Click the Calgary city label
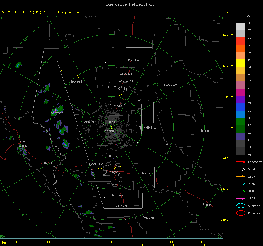Viewport: 263px width, 246px height. [x=114, y=172]
